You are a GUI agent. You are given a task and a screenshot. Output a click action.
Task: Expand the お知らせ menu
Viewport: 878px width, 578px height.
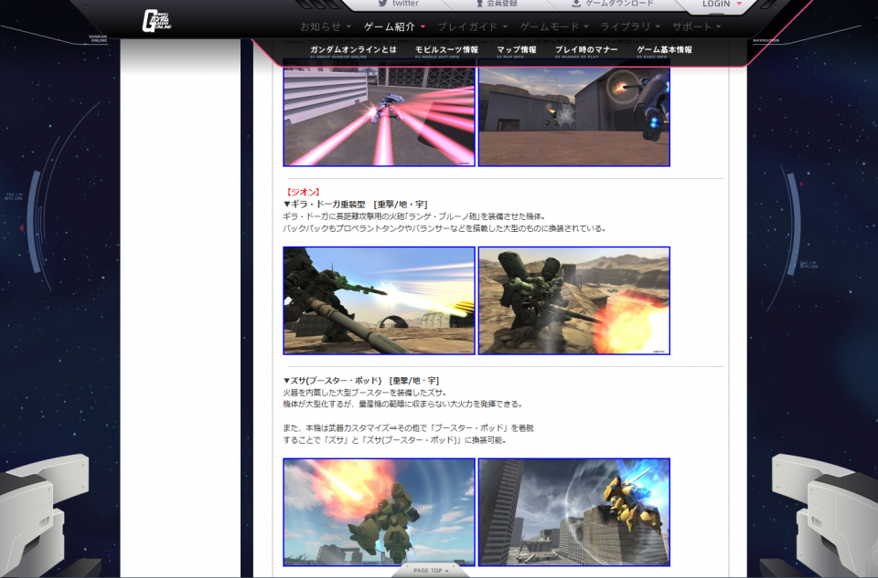click(326, 26)
